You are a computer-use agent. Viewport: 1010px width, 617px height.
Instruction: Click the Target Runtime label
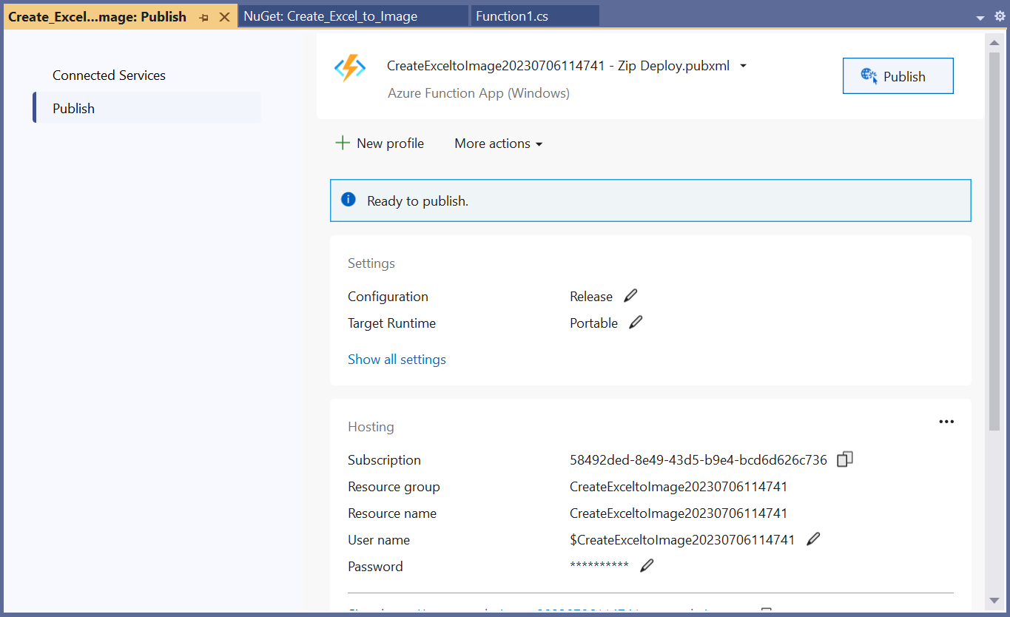391,323
